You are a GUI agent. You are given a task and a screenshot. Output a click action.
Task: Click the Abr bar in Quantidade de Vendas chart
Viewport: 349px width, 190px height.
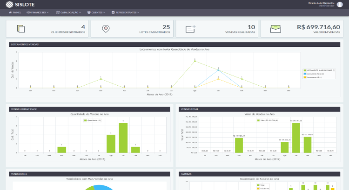click(x=61, y=150)
